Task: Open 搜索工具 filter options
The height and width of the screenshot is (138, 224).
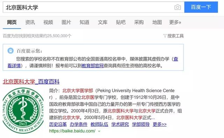Action: click(x=175, y=36)
